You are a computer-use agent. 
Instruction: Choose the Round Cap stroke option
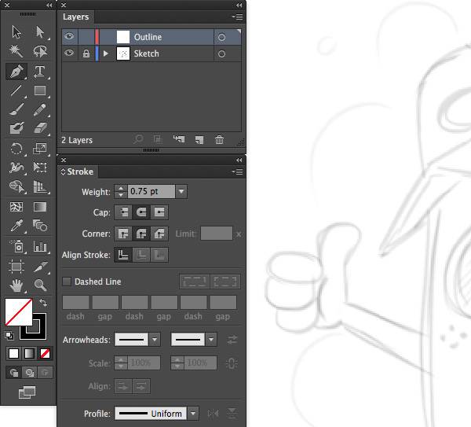click(142, 212)
